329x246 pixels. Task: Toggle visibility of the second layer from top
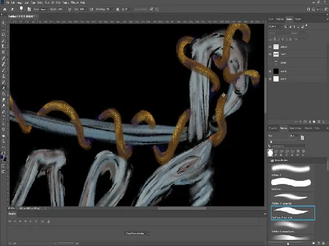coord(270,54)
